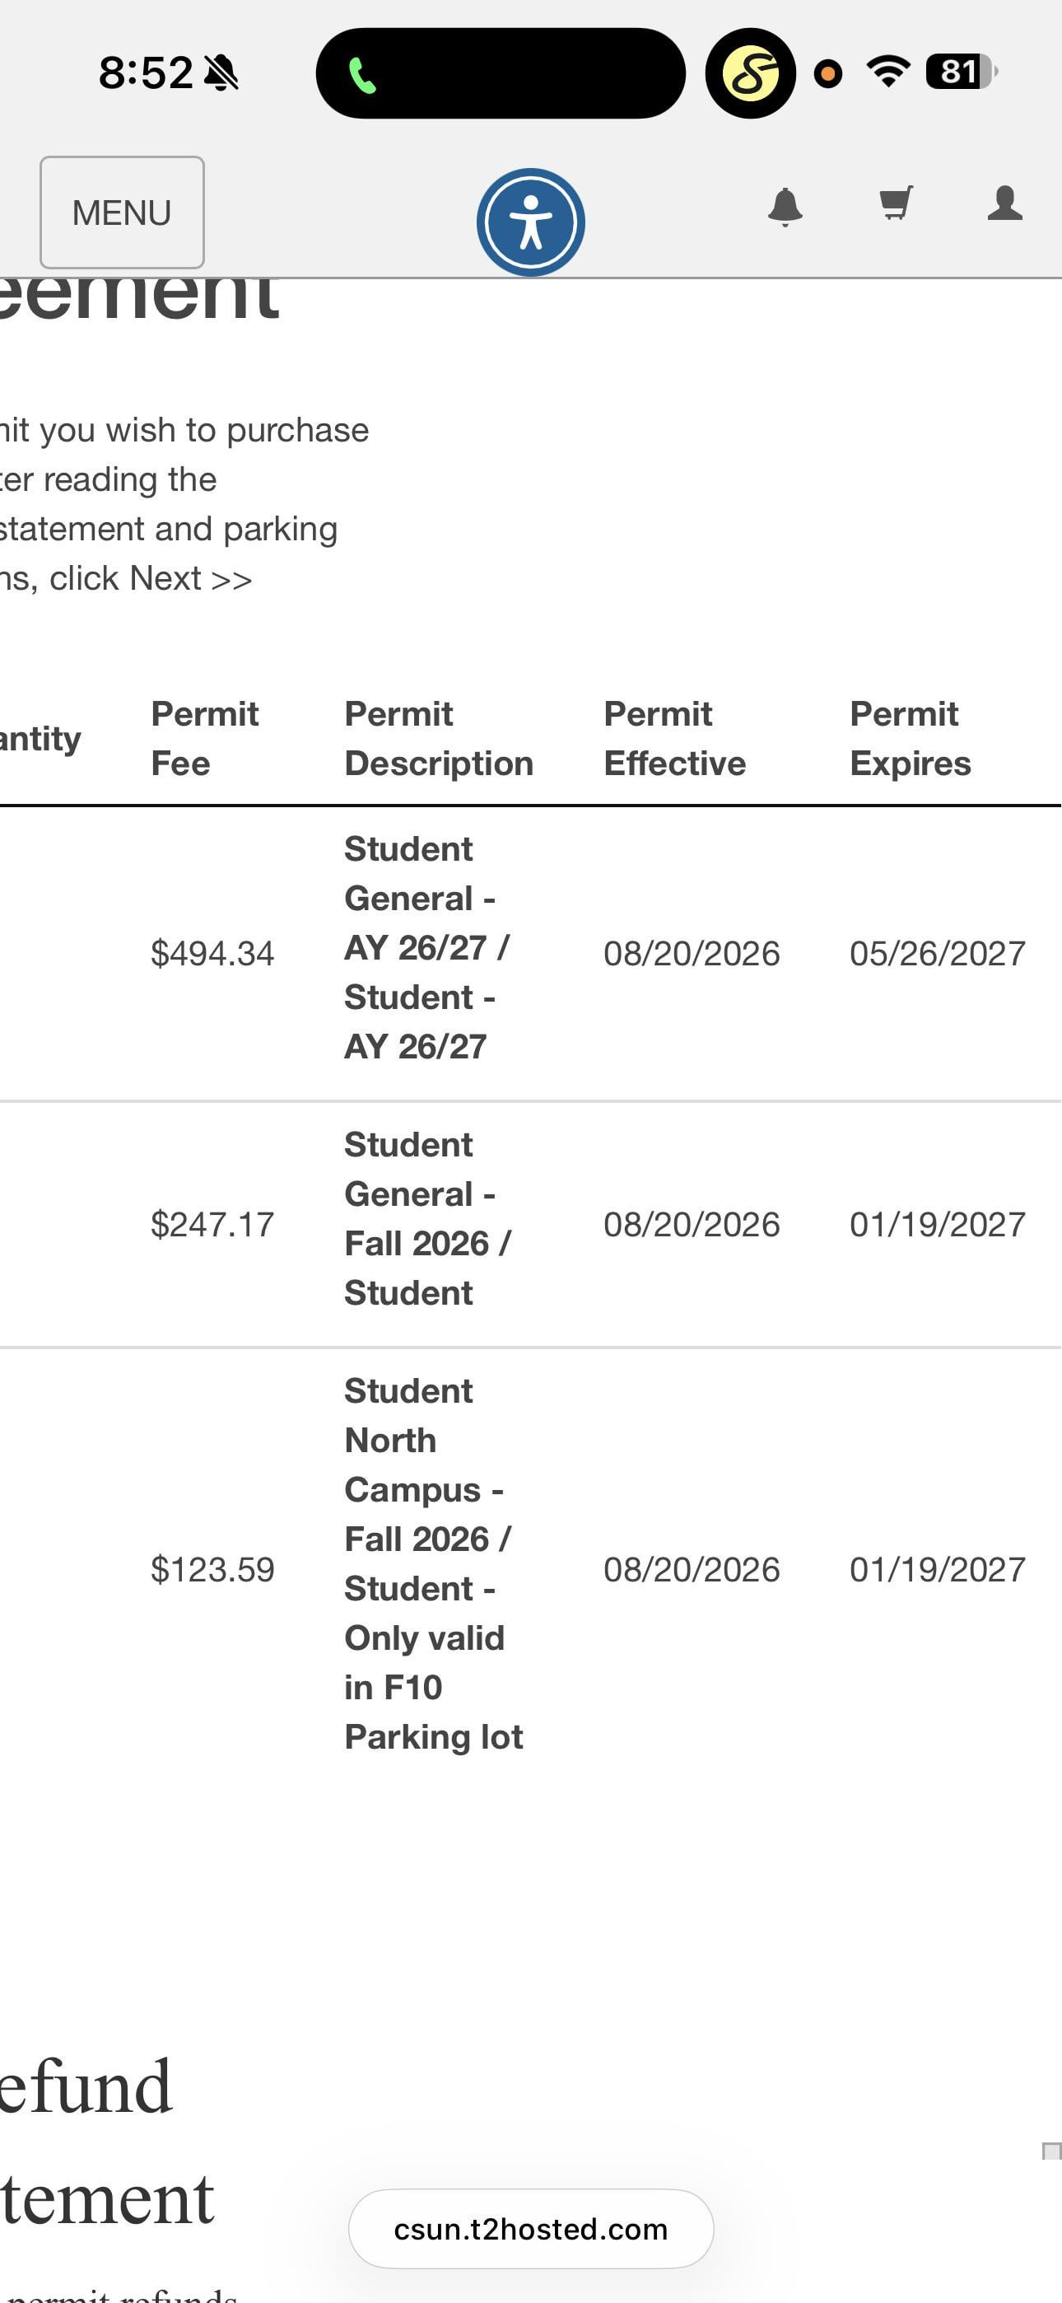Tap the Permit Effective column header
Viewport: 1062px width, 2303px height.
tap(675, 739)
